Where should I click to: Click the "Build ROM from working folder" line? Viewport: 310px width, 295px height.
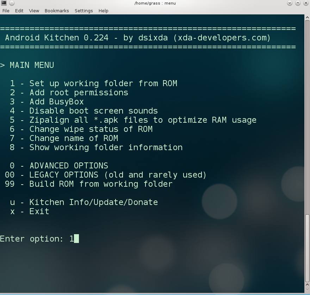[101, 184]
